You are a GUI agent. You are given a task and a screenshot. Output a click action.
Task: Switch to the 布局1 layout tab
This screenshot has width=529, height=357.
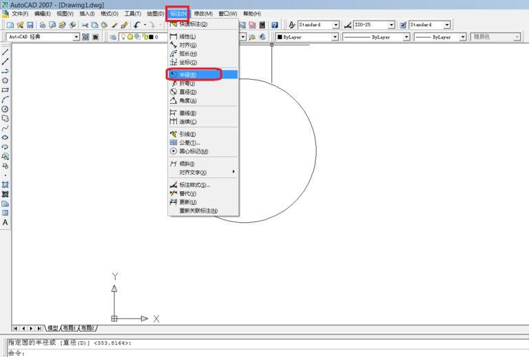point(70,328)
